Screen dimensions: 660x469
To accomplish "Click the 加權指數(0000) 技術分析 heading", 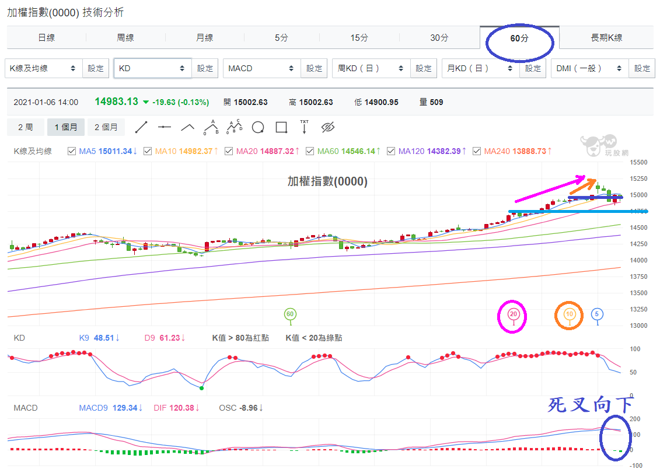I will (x=65, y=12).
